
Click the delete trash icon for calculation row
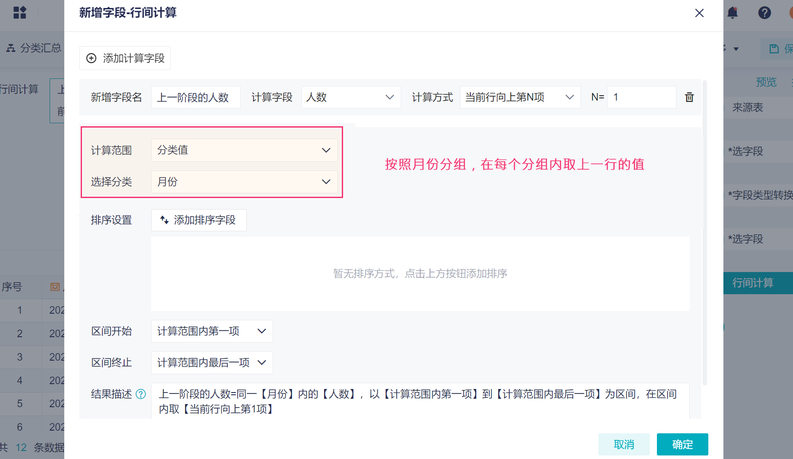point(689,97)
